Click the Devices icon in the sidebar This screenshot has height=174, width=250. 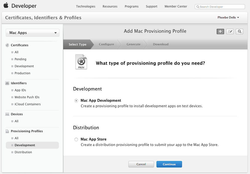tap(7, 114)
